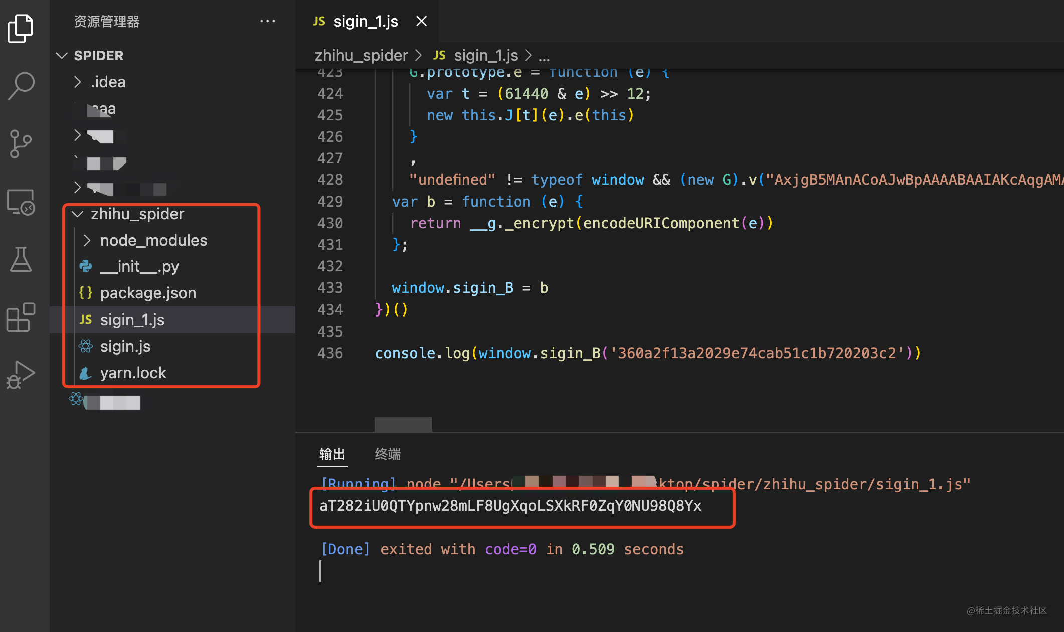The width and height of the screenshot is (1064, 632).
Task: Open the Search view in activity bar
Action: [21, 86]
